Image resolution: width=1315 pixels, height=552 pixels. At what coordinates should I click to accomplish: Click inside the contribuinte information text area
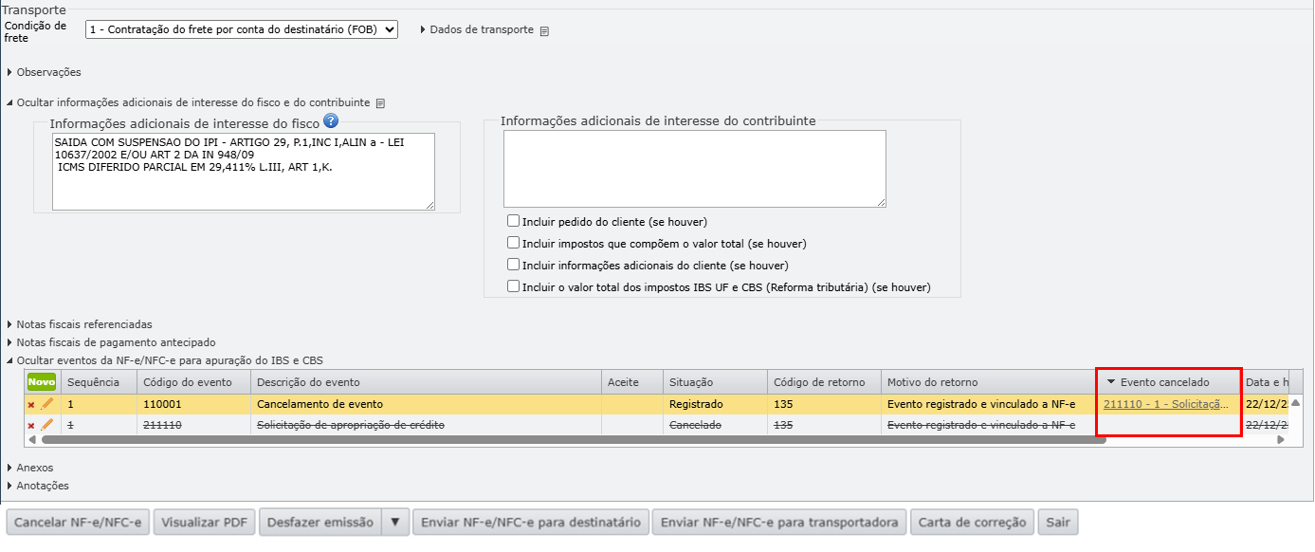pyautogui.click(x=695, y=169)
